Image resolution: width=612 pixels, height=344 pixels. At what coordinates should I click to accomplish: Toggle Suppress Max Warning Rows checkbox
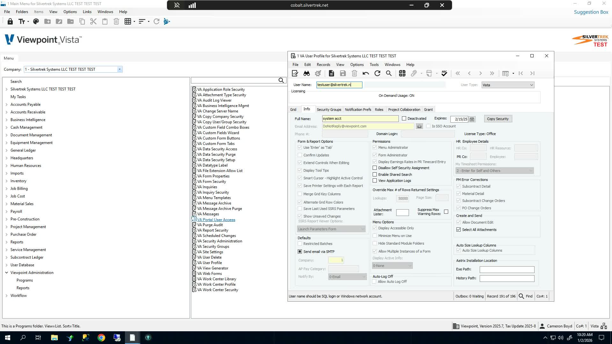point(446,212)
